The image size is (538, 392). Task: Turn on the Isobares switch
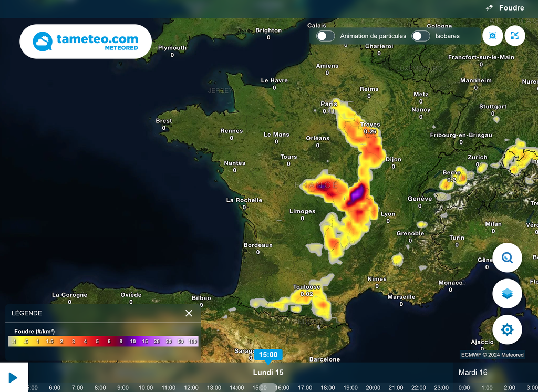pos(421,36)
